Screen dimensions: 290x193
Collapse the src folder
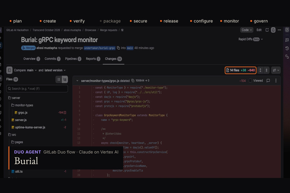tap(12, 135)
